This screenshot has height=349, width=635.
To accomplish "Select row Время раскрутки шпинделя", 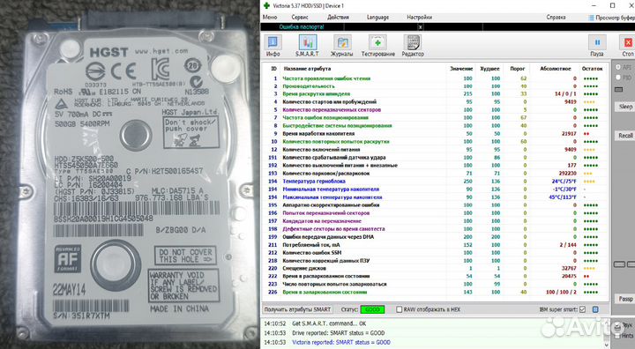I will coord(435,94).
